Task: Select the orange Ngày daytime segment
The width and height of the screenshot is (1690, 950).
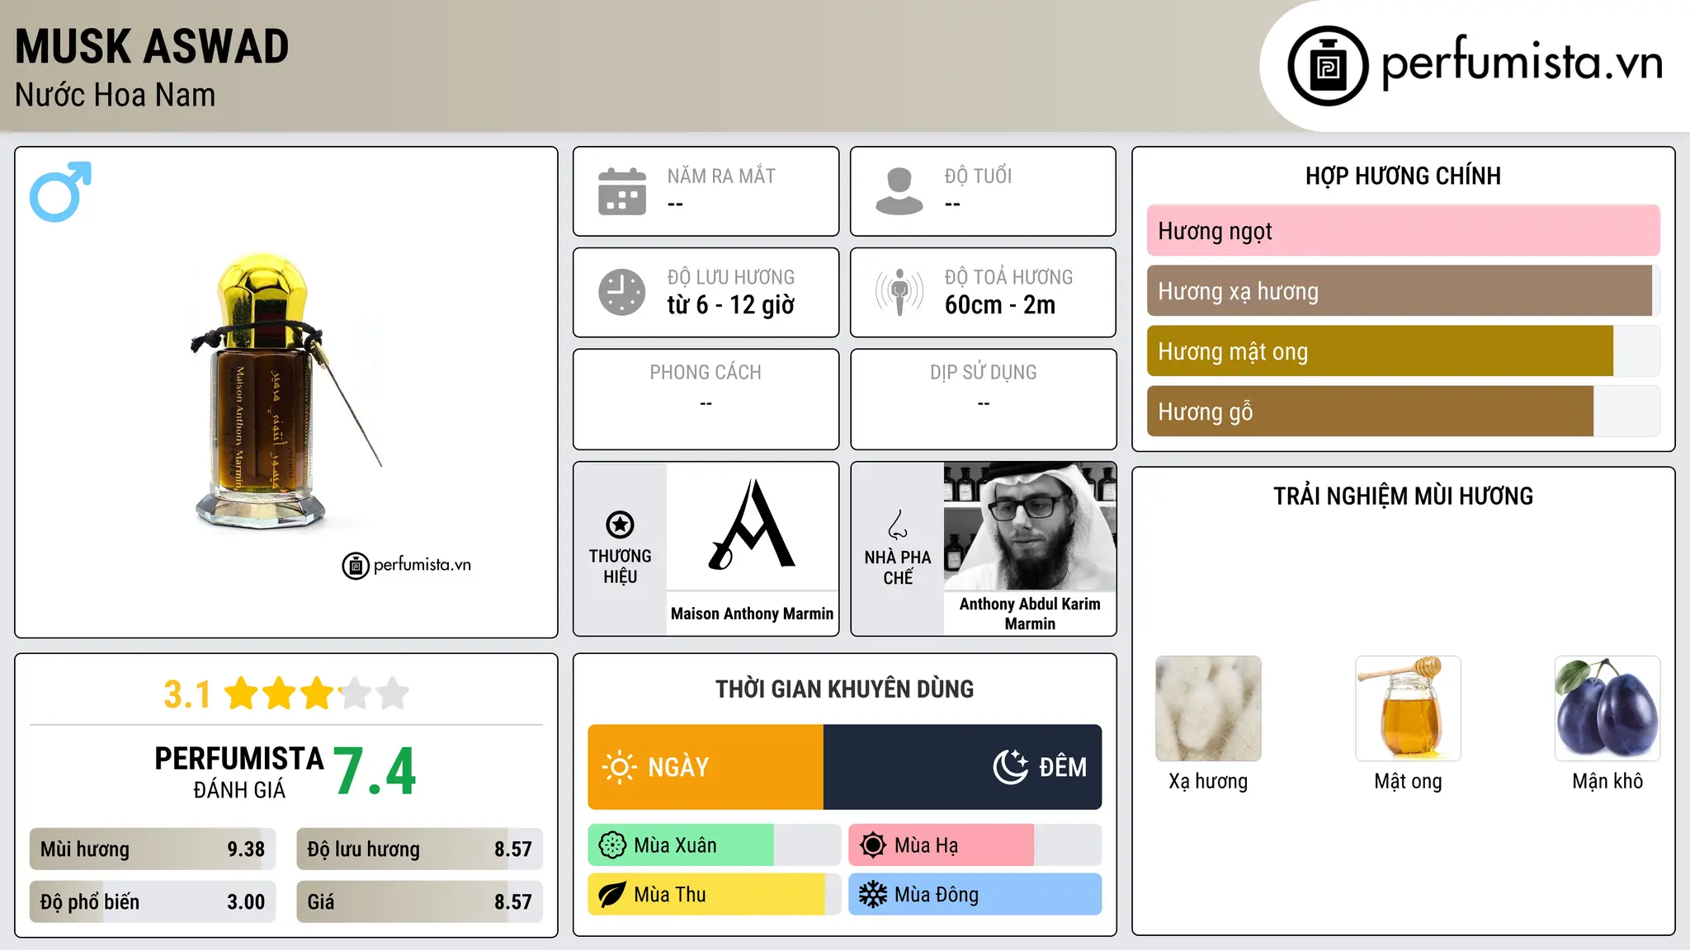Action: tap(706, 767)
